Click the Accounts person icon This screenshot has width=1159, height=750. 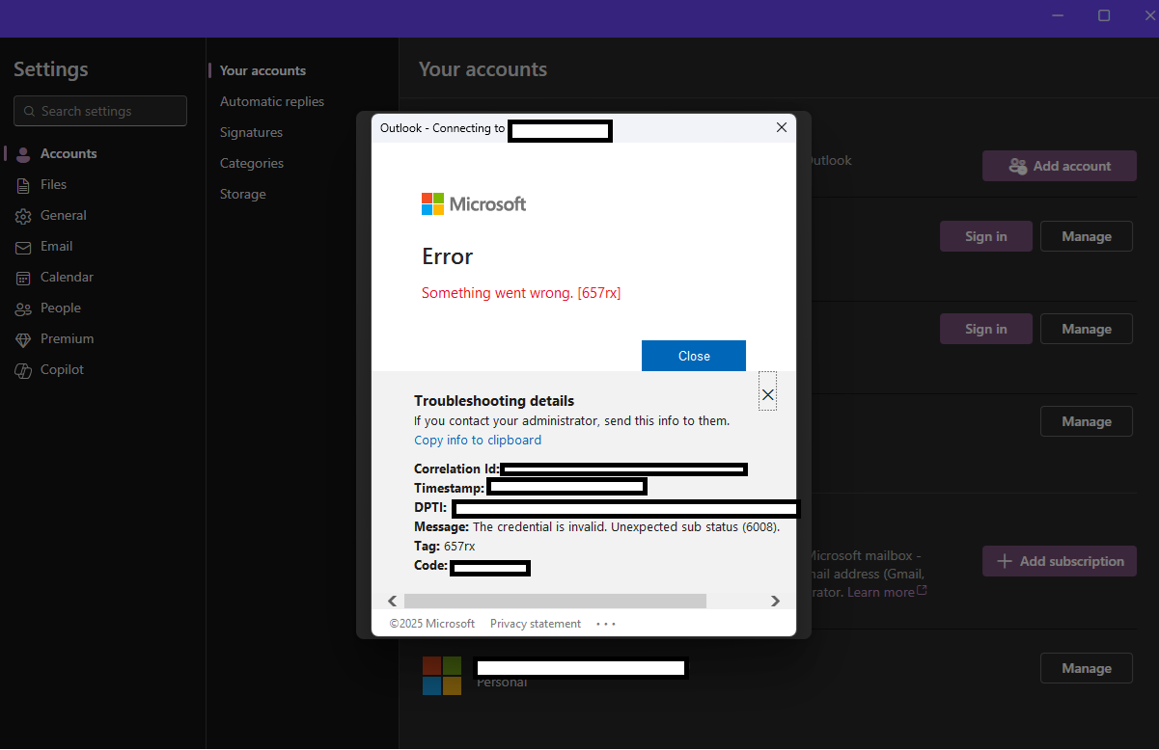click(23, 154)
